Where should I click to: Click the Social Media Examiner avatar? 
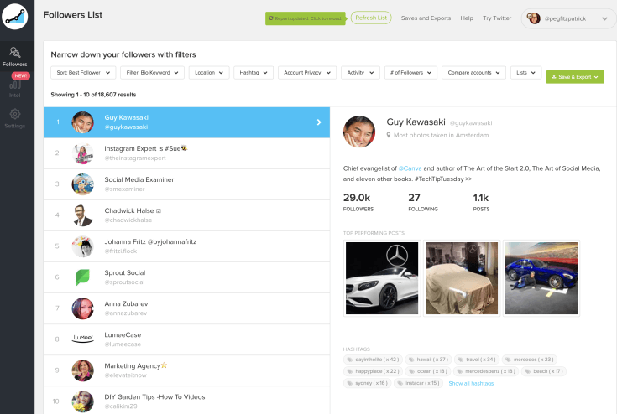[82, 184]
